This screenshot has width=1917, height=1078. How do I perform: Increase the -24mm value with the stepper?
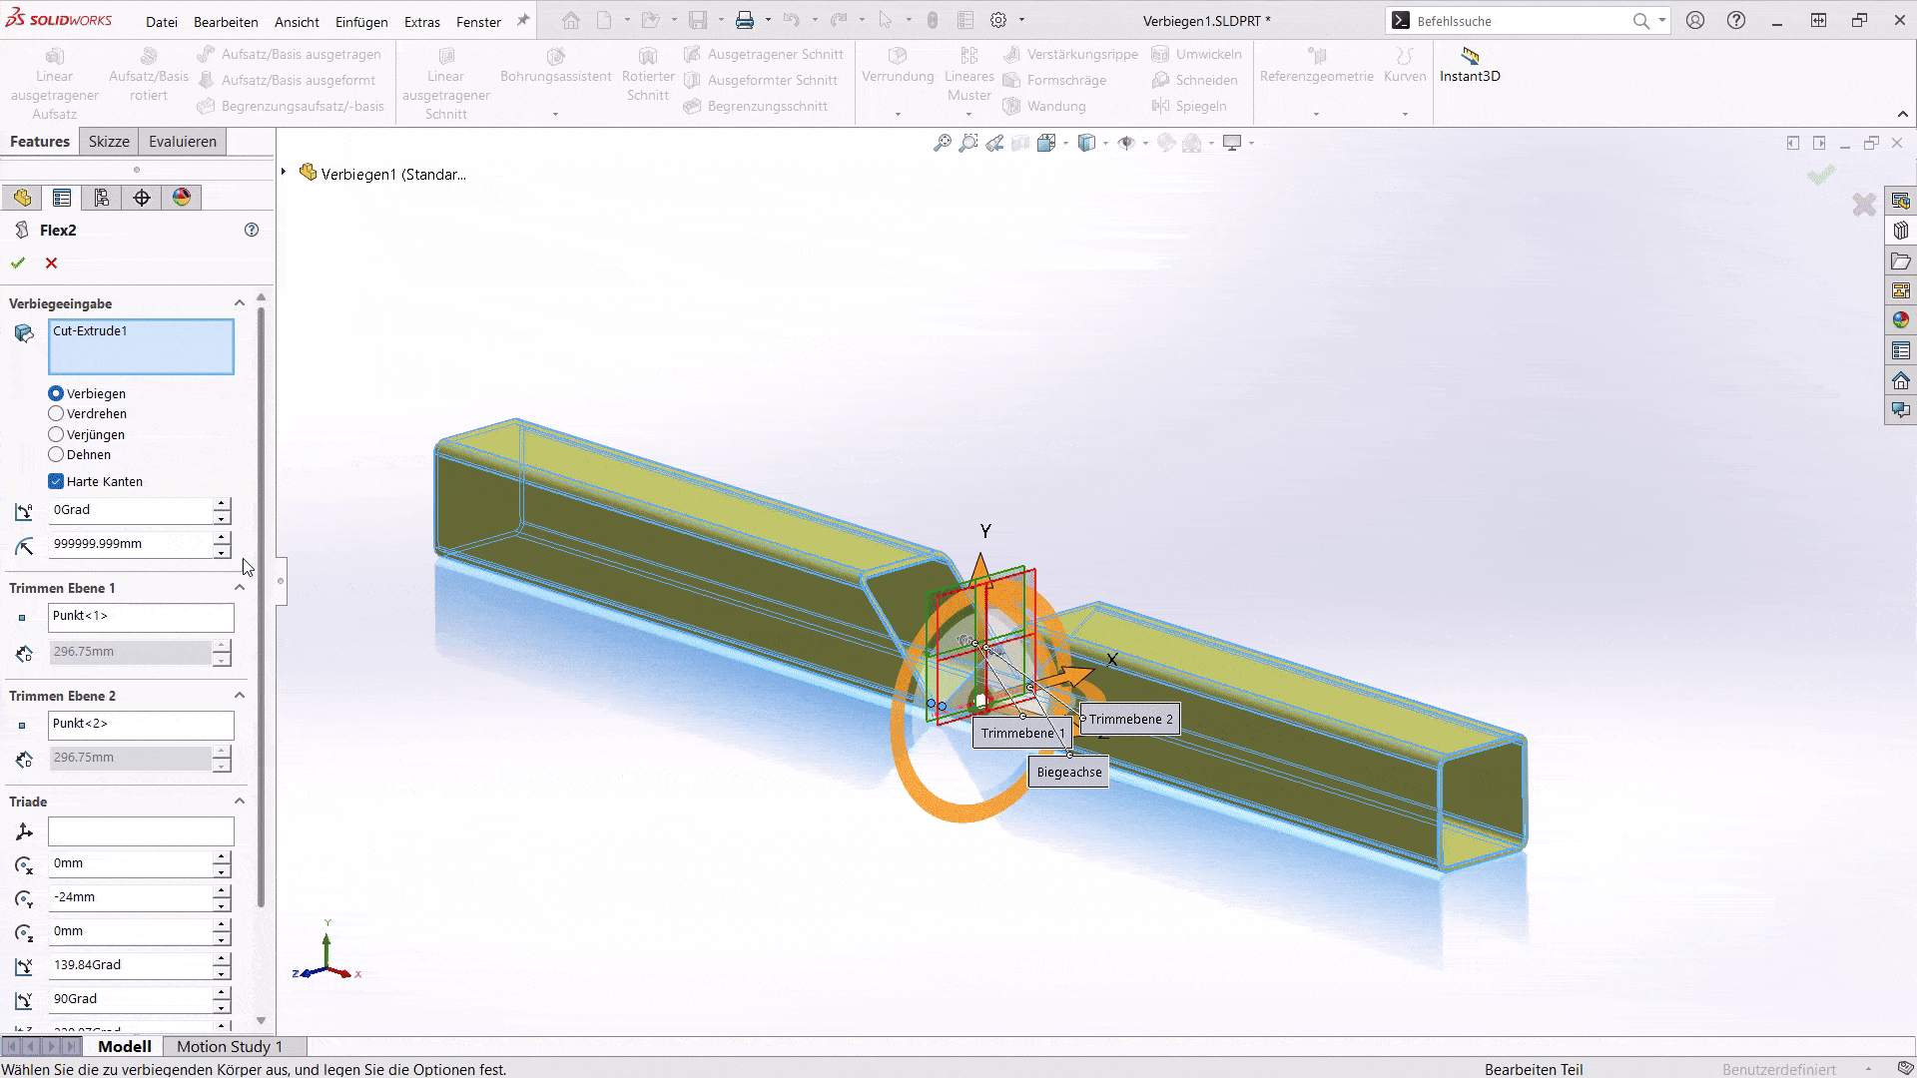coord(220,891)
